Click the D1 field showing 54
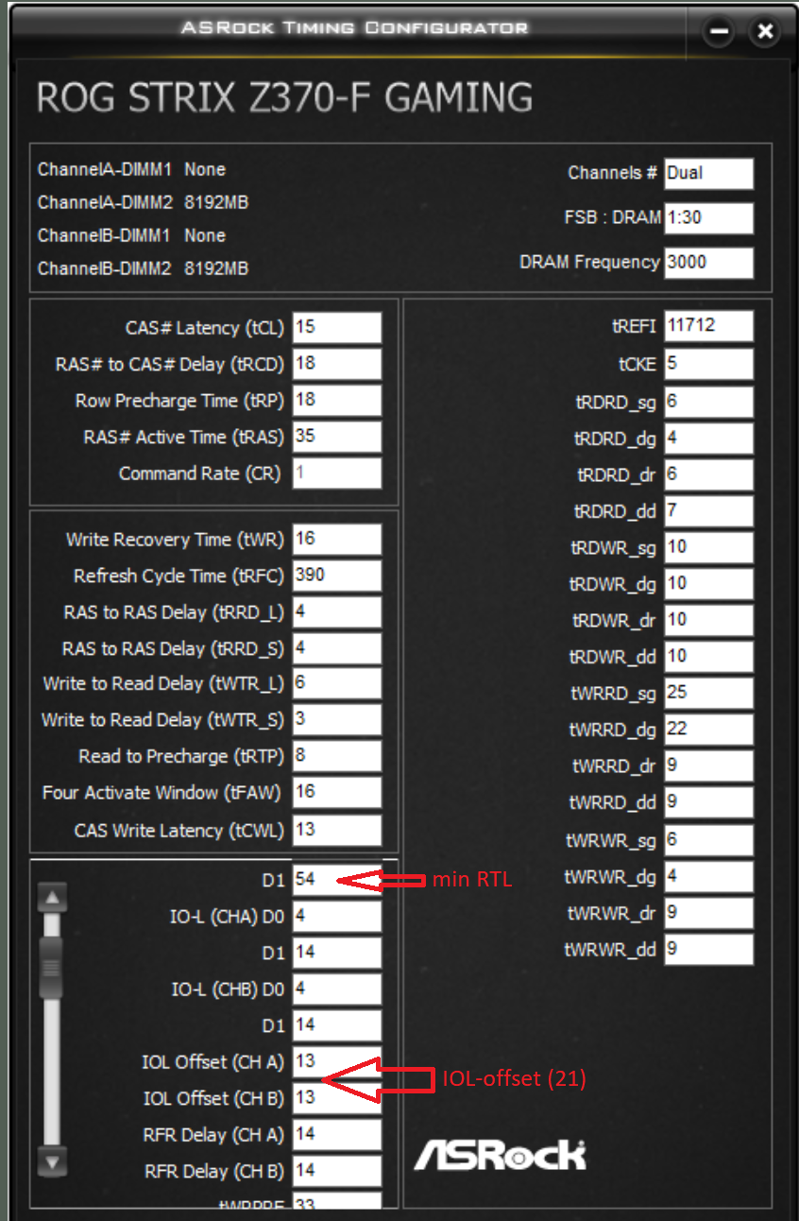The height and width of the screenshot is (1221, 799). pos(337,880)
